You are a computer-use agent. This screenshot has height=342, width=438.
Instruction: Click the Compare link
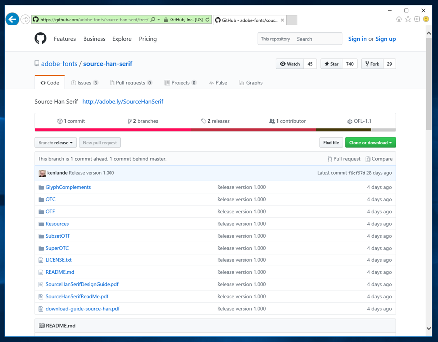click(379, 159)
